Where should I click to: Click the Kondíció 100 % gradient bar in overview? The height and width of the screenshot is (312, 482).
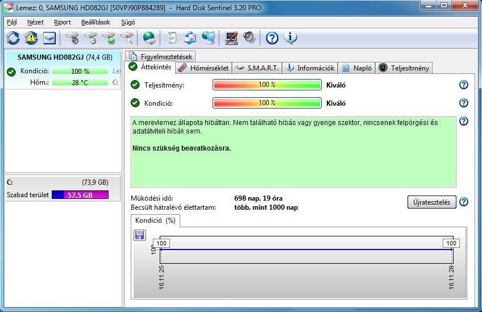[267, 103]
